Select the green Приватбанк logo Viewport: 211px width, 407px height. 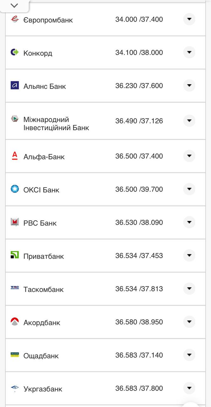point(14,255)
